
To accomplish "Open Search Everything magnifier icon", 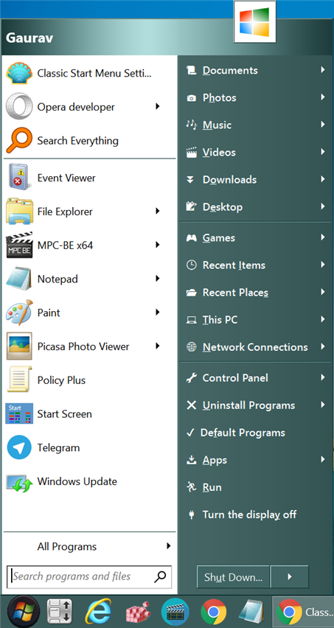I will pyautogui.click(x=19, y=141).
